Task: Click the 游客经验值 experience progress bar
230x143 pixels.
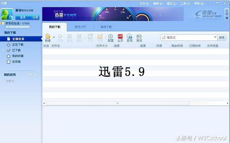Action: click(18, 27)
